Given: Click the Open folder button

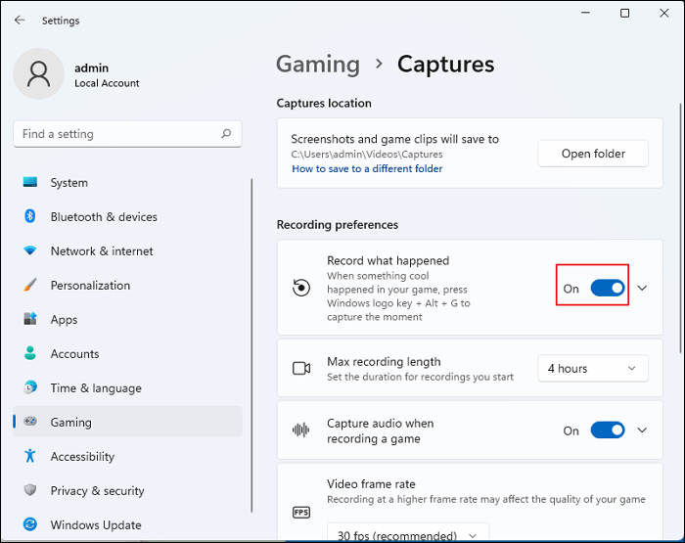Looking at the screenshot, I should point(593,154).
